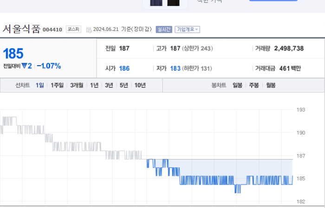Click the stock code 004410
325x208 pixels.
click(52, 30)
